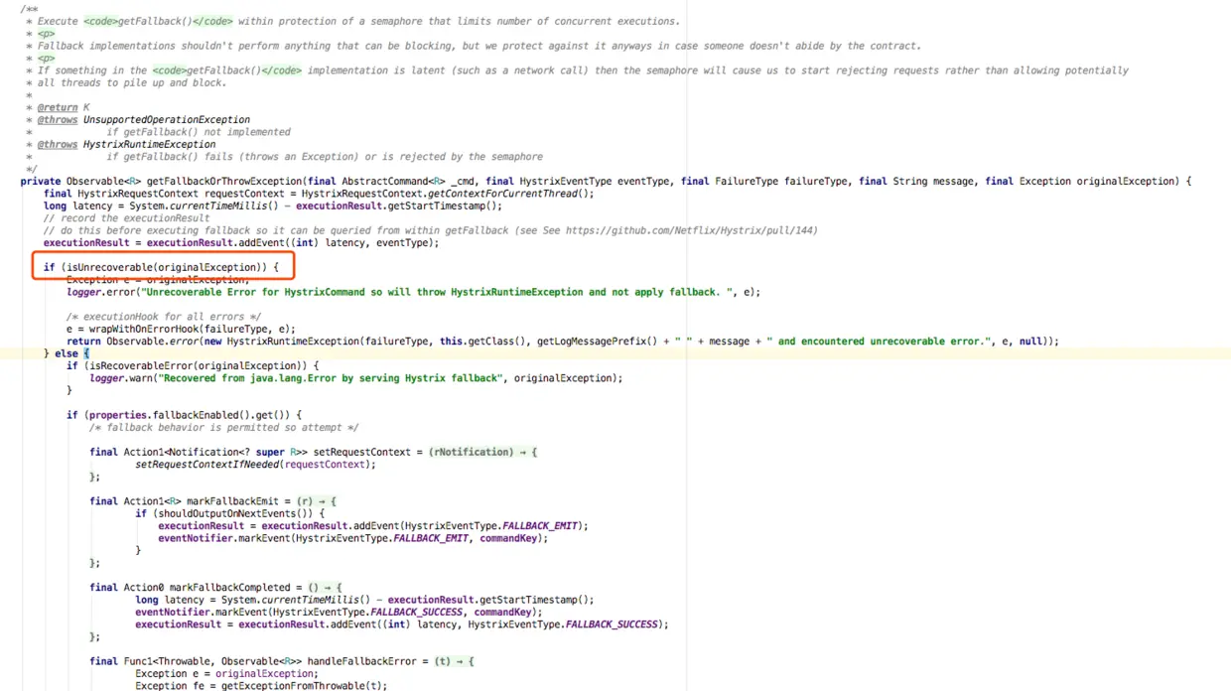Click the wrapWithOnErrorHook call

[x=143, y=329]
